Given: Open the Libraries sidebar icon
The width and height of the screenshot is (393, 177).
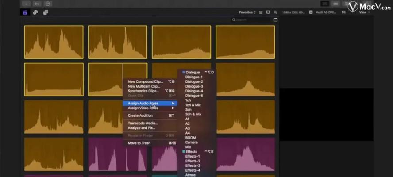Looking at the screenshot, I should 25,12.
